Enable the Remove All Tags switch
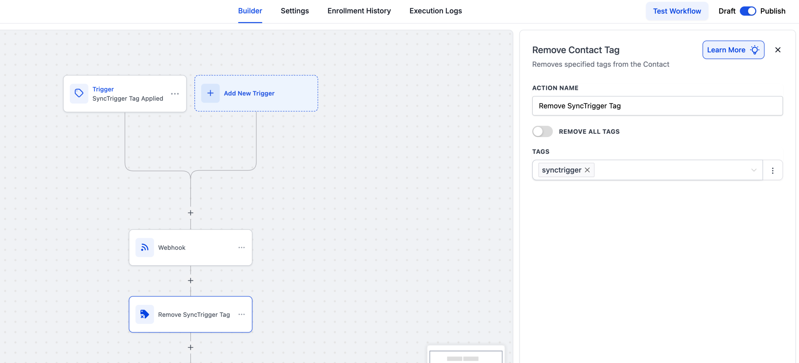Screen dimensions: 799x363 pyautogui.click(x=542, y=131)
